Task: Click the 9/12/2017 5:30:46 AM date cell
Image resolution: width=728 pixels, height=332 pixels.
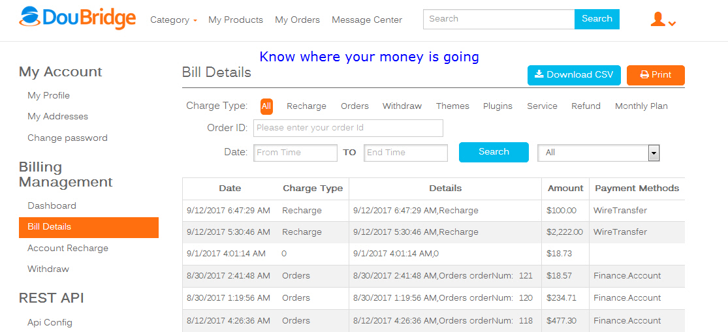Action: pyautogui.click(x=229, y=232)
